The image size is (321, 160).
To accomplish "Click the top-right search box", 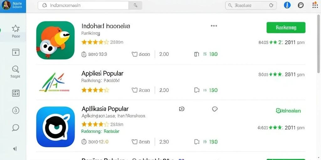I will pyautogui.click(x=251, y=6).
